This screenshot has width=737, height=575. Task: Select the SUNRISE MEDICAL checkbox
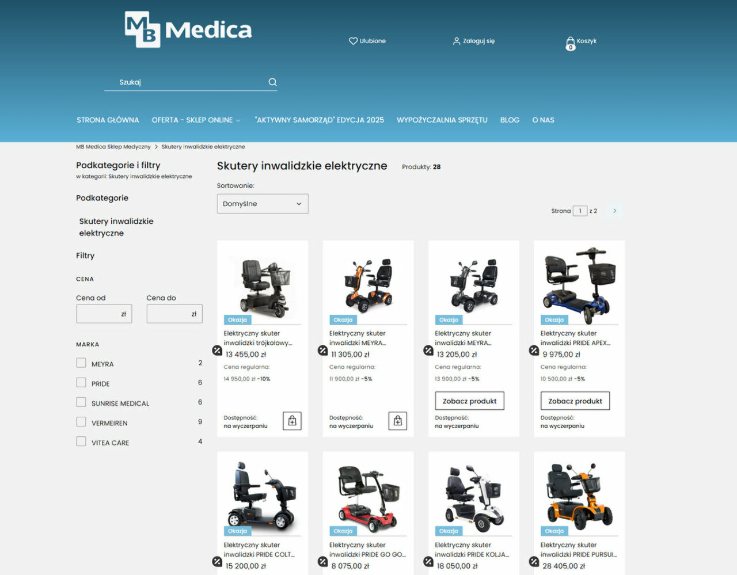[x=81, y=402]
